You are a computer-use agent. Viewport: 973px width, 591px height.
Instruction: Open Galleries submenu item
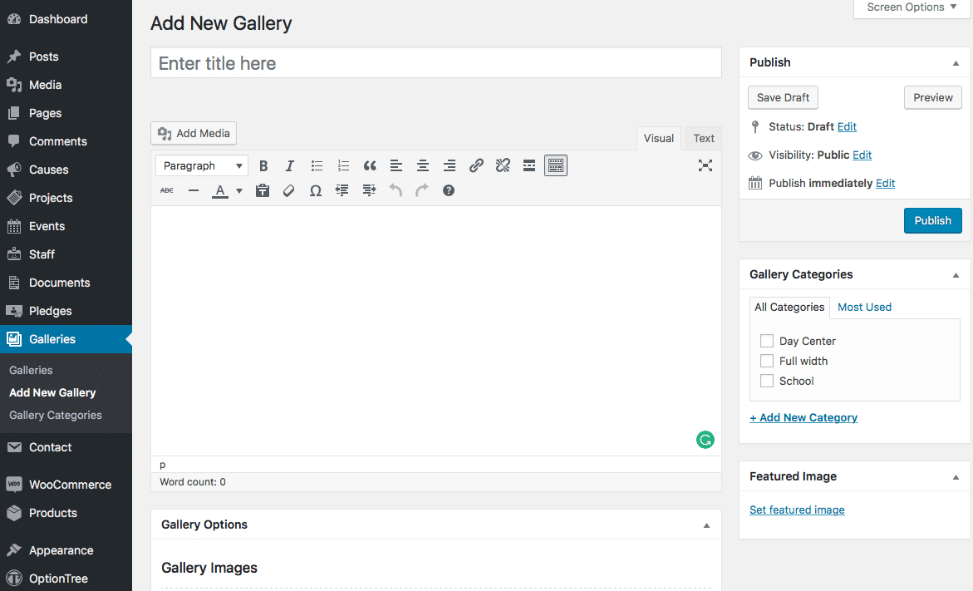pos(31,370)
